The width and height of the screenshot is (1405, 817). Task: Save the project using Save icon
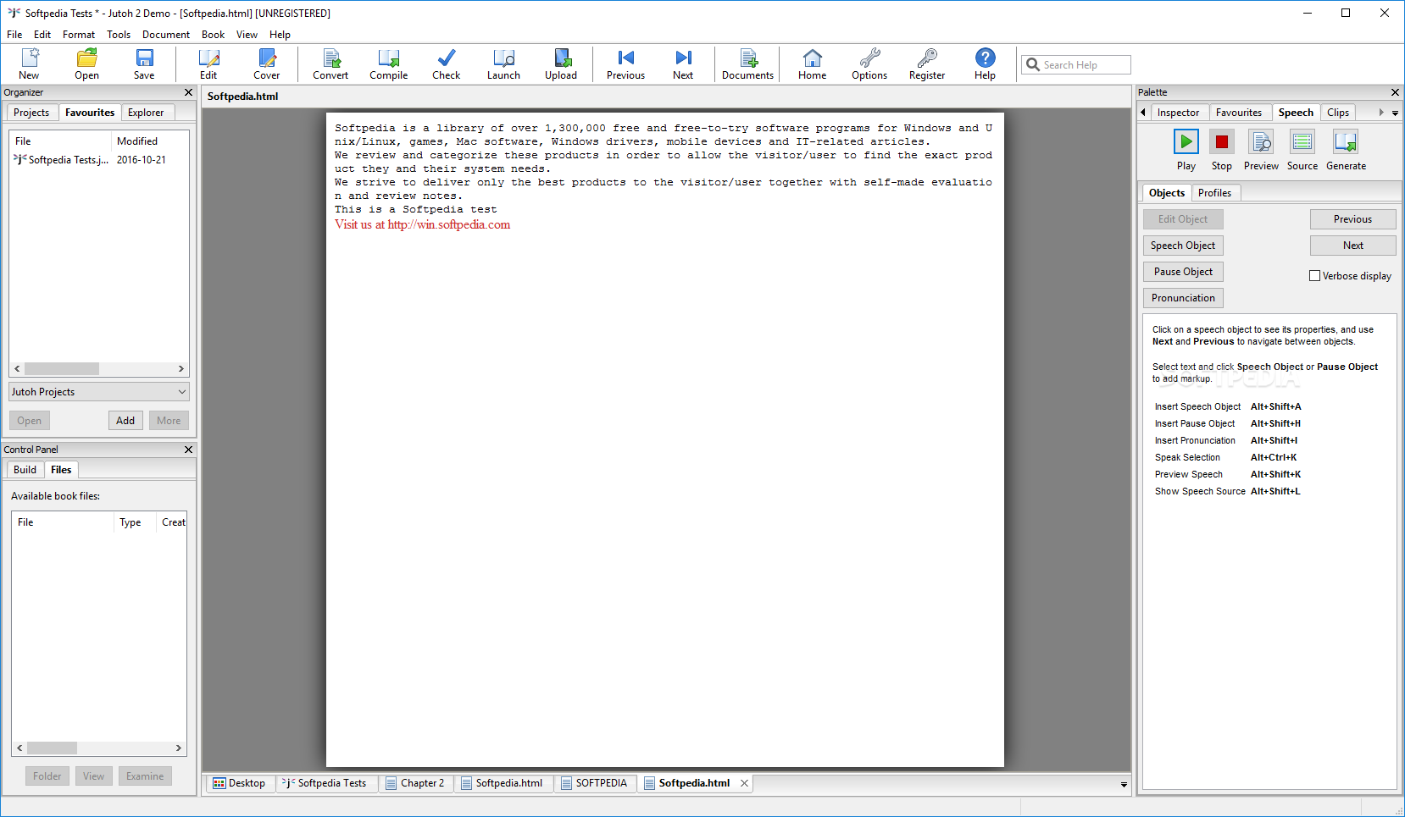(144, 64)
